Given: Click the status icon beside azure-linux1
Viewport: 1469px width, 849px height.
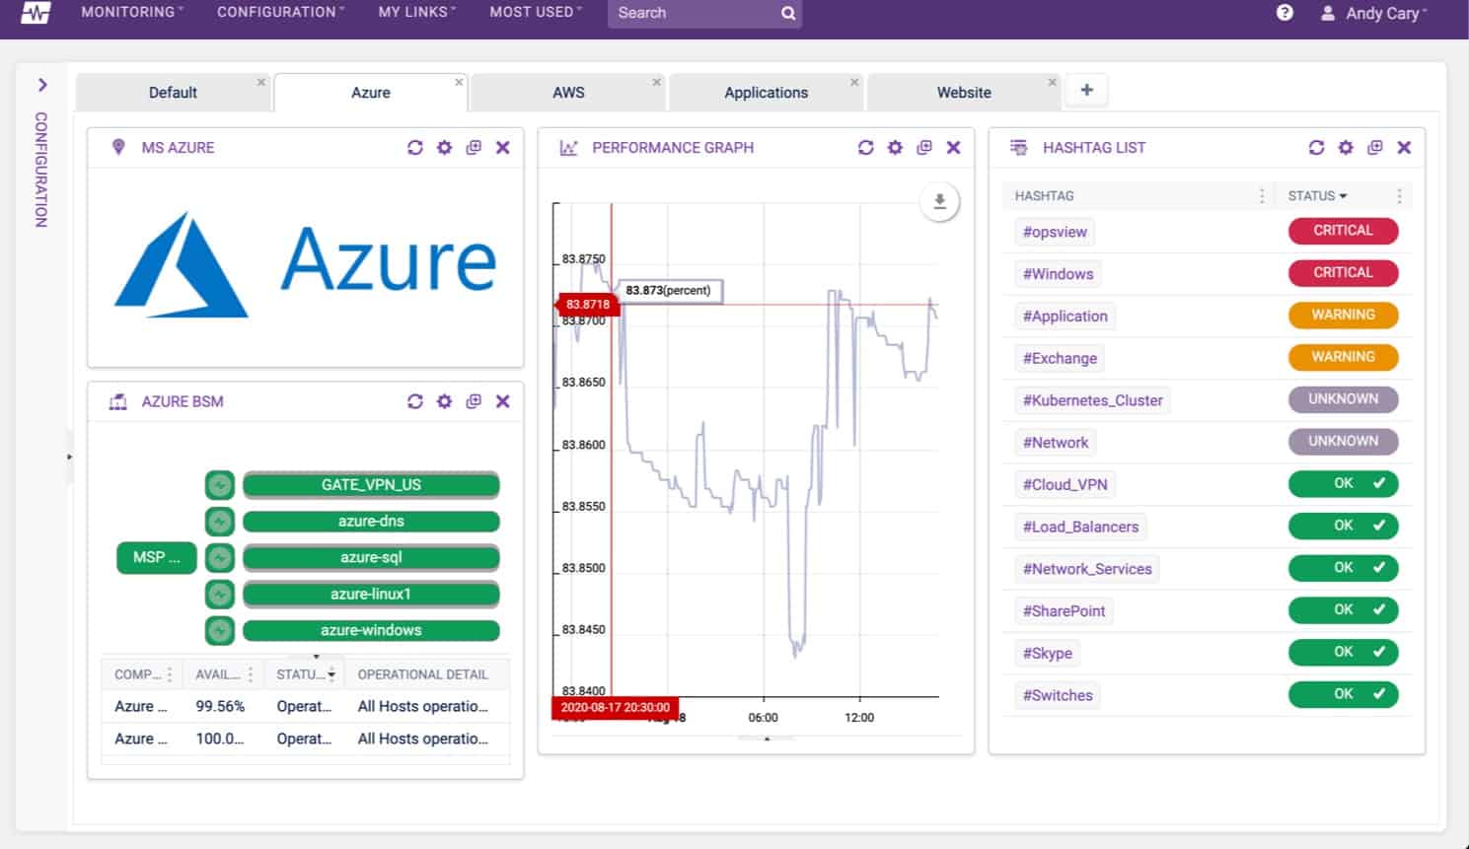Looking at the screenshot, I should (x=220, y=594).
